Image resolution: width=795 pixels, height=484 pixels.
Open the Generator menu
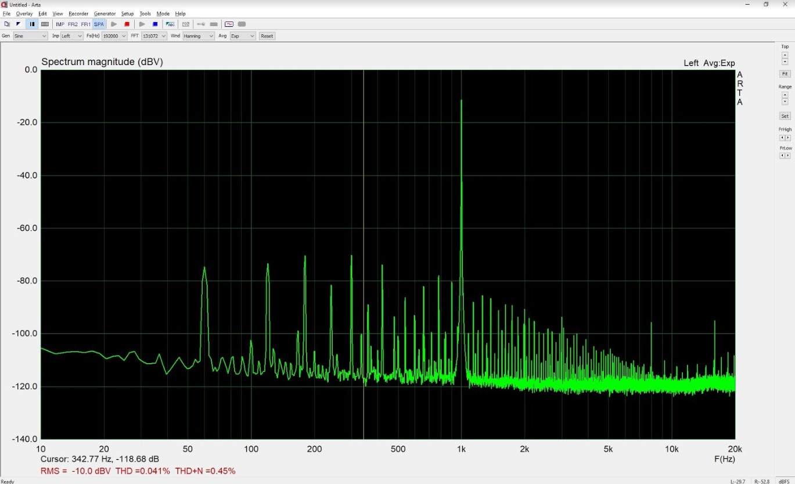tap(105, 13)
